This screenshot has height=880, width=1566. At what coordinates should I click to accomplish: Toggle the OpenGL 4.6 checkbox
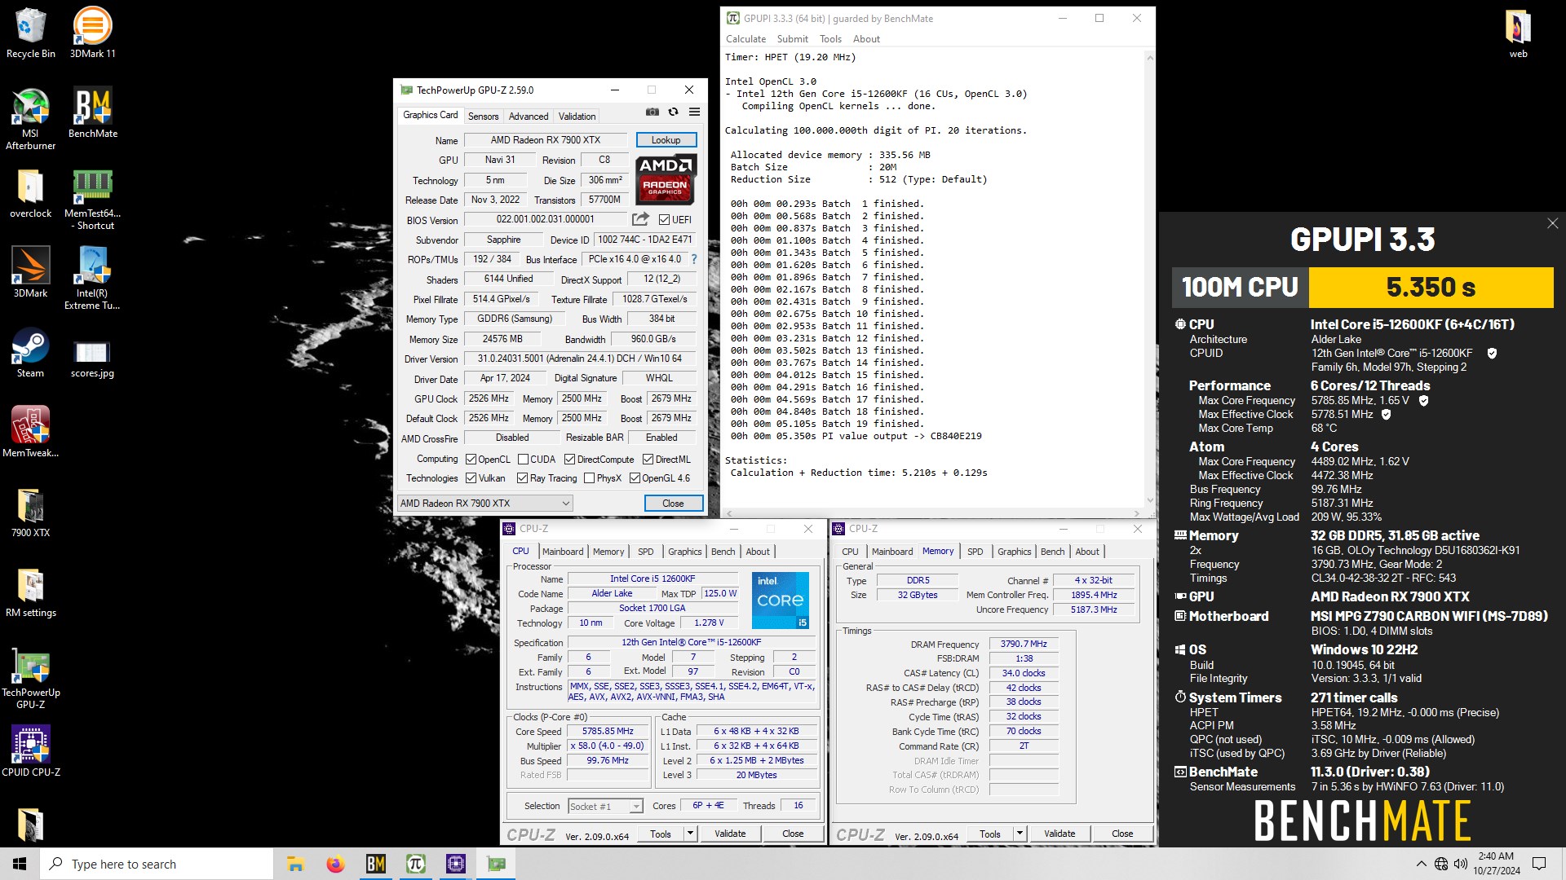coord(635,478)
